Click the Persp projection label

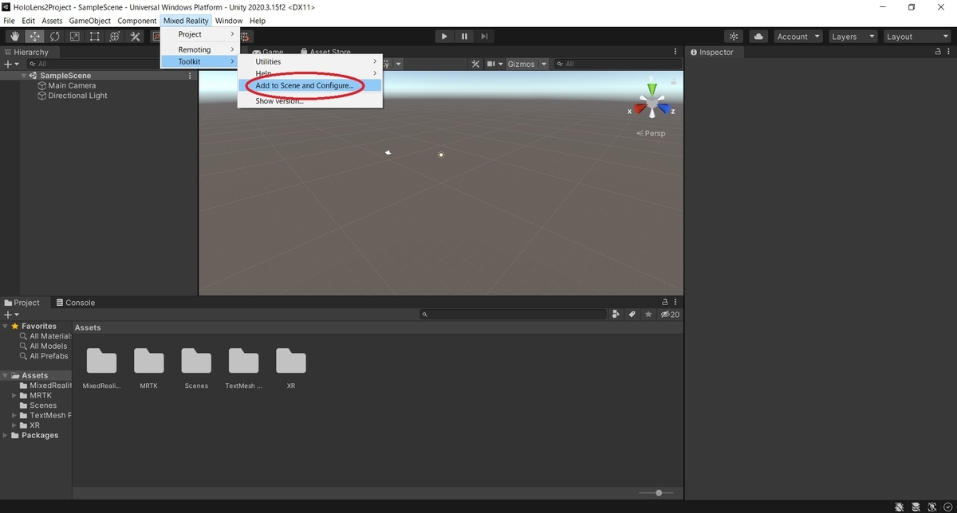(x=652, y=134)
